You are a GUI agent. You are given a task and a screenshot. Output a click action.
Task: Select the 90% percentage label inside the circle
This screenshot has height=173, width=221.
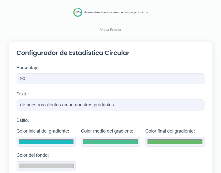(78, 12)
